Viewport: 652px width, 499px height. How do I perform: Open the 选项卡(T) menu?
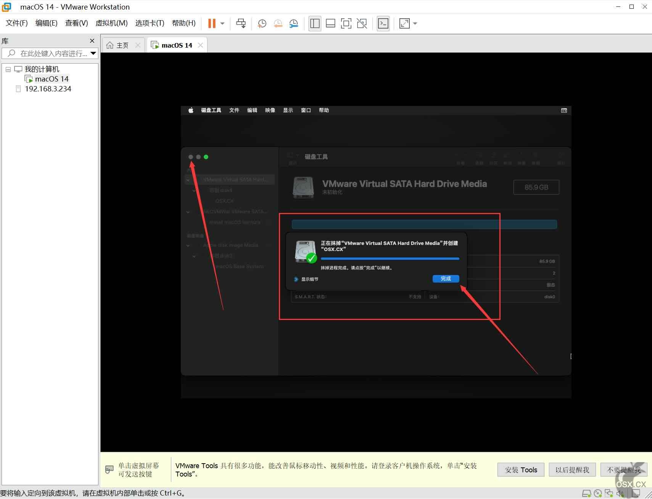pyautogui.click(x=150, y=23)
